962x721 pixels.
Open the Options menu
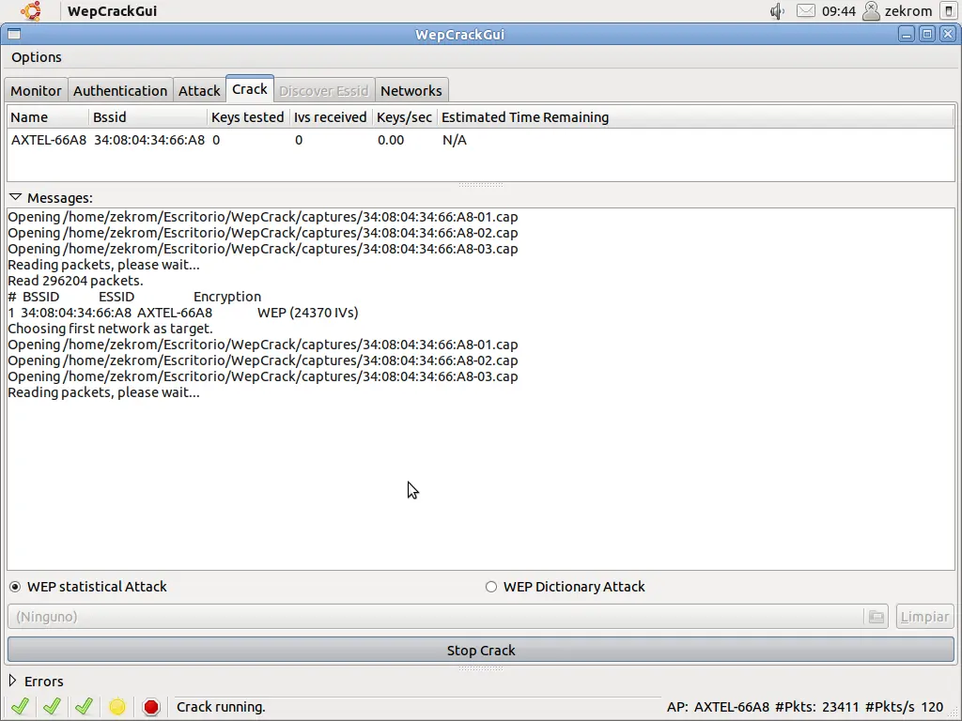point(37,57)
